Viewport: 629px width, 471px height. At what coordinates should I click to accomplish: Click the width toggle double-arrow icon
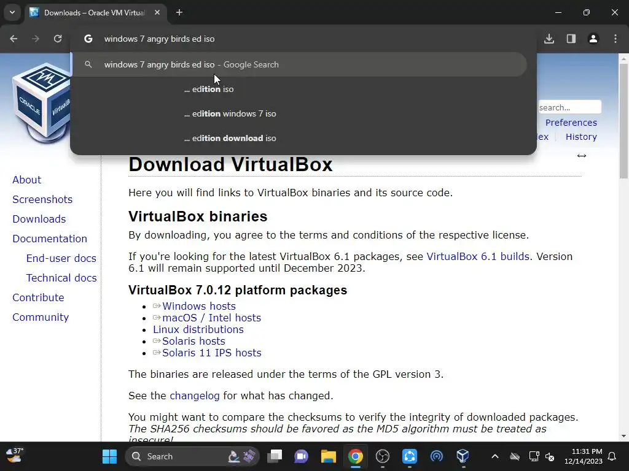click(581, 156)
